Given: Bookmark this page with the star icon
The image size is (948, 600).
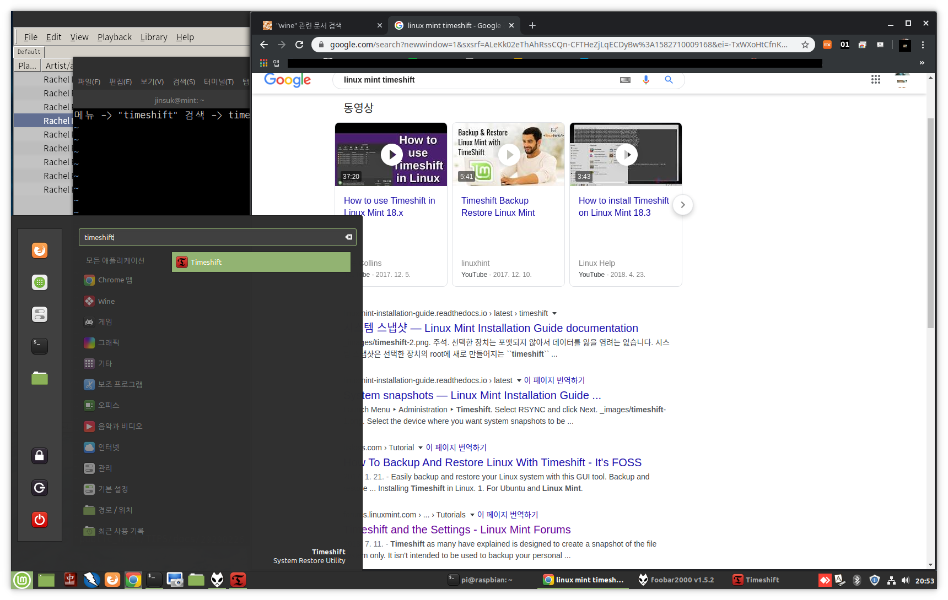Looking at the screenshot, I should pos(805,45).
